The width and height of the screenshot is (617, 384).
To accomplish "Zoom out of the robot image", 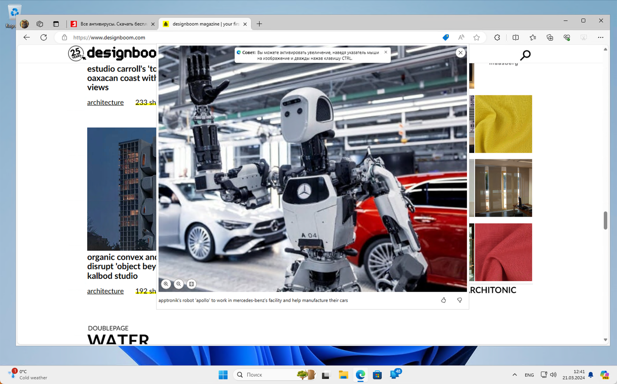I will tap(179, 284).
